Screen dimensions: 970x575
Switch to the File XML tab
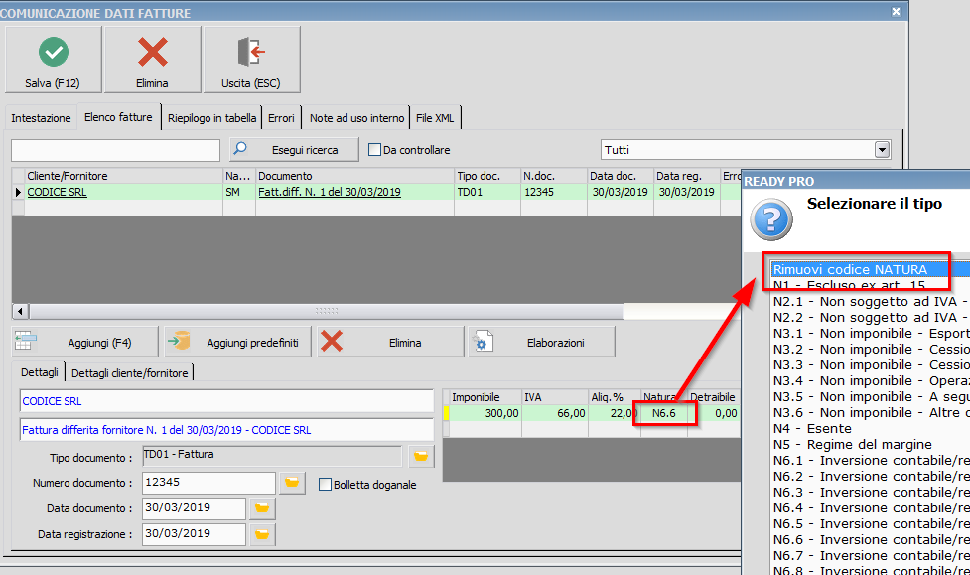click(x=435, y=117)
